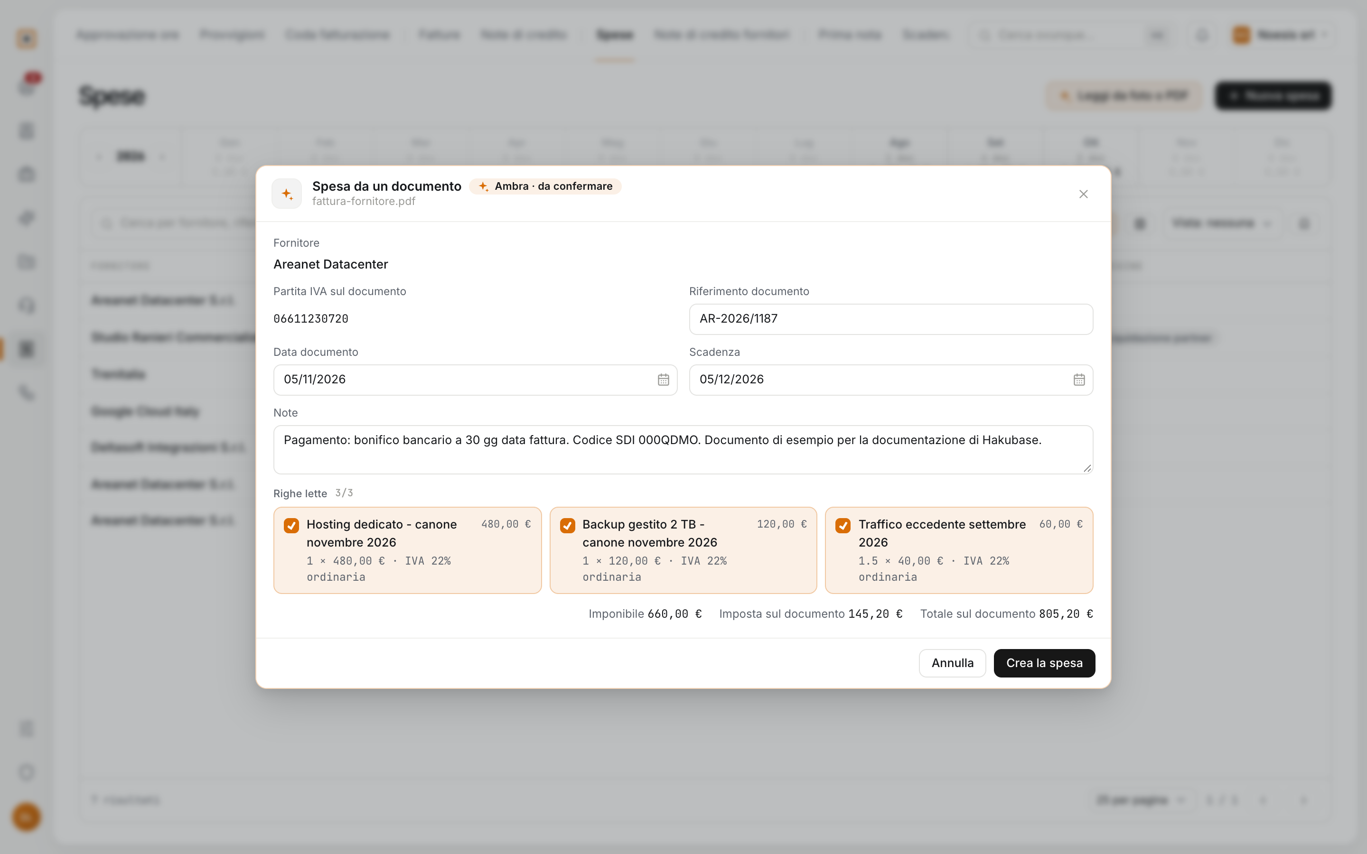1367x854 pixels.
Task: Open the Data documento calendar picker
Action: point(663,380)
